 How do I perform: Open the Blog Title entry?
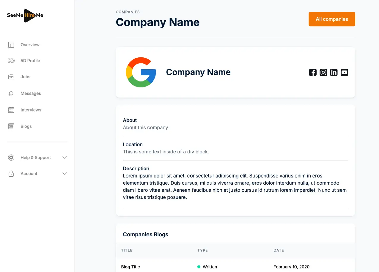pyautogui.click(x=130, y=267)
